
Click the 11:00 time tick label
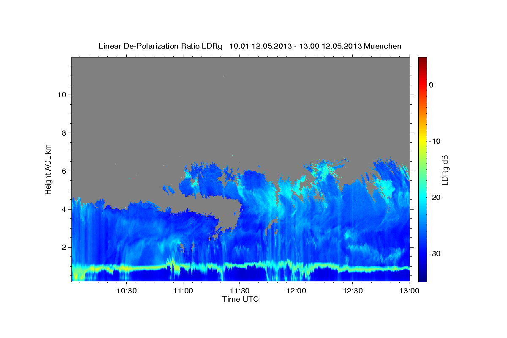[183, 291]
